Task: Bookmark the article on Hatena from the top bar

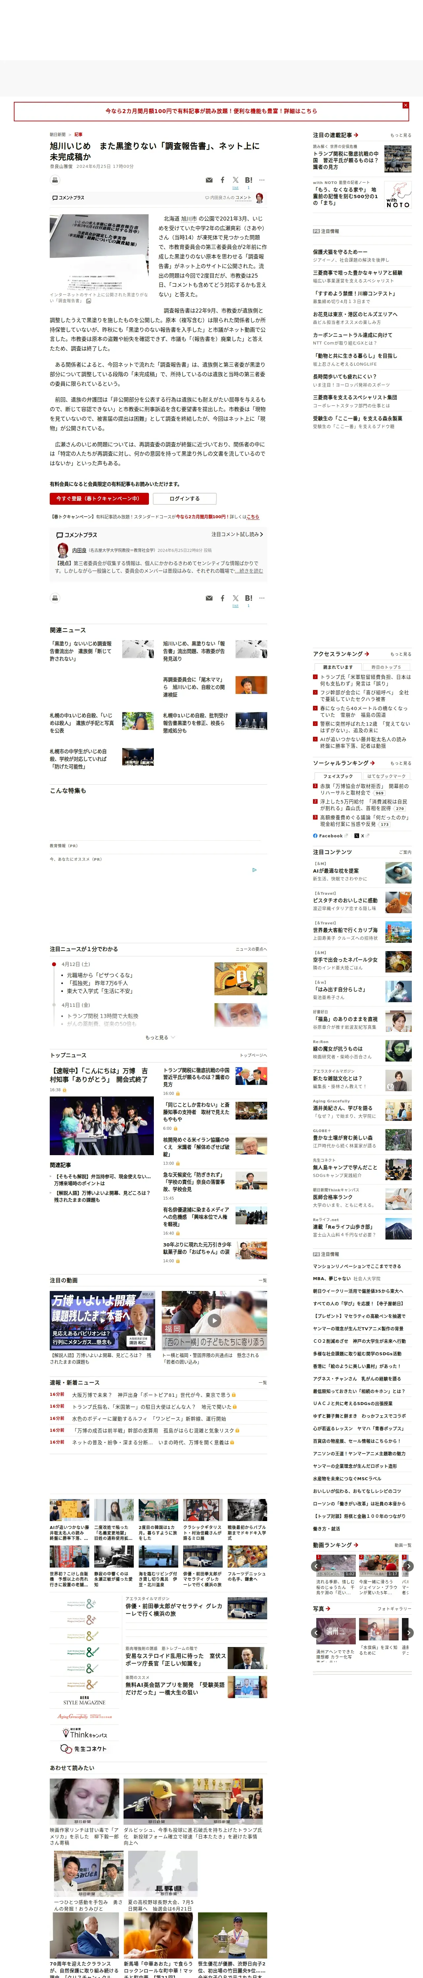Action: tap(248, 180)
